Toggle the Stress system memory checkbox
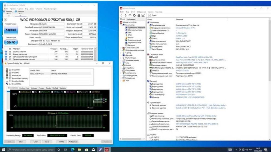 (10, 78)
